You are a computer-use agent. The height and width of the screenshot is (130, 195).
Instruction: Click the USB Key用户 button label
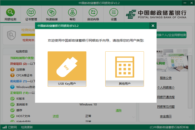67,84
